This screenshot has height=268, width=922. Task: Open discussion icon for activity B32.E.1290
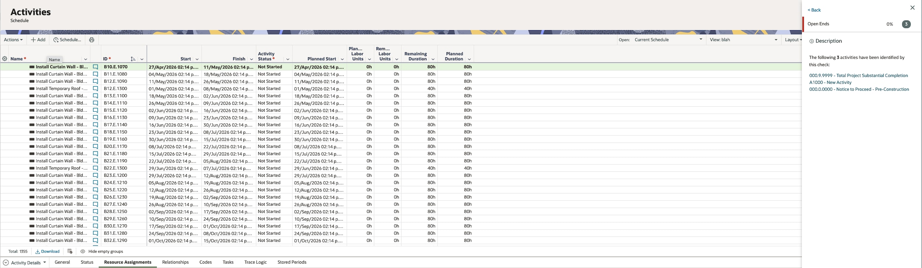pyautogui.click(x=96, y=240)
